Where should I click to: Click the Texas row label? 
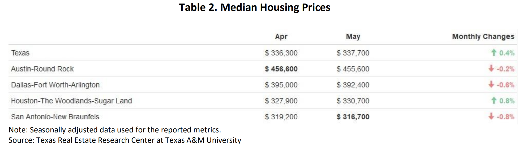20,53
